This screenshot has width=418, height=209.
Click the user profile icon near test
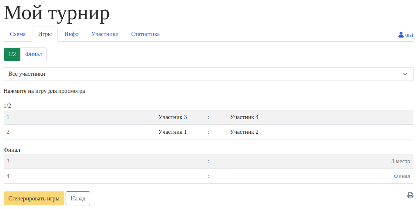point(401,35)
